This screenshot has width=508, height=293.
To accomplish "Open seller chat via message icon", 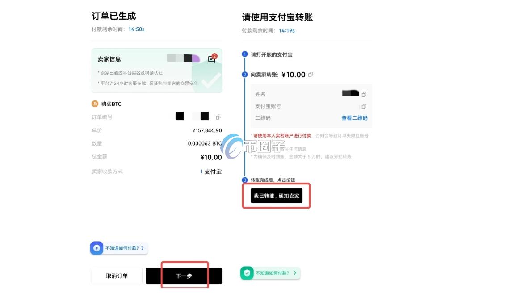I will click(x=211, y=59).
